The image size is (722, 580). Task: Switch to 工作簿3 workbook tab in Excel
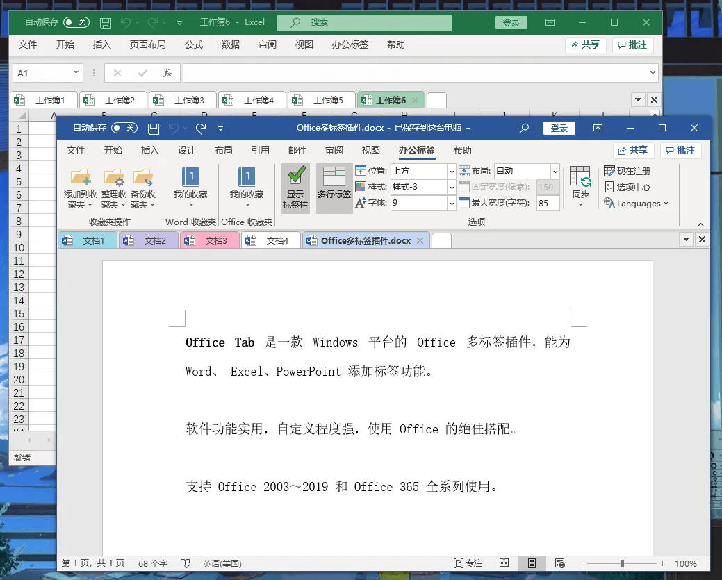(183, 100)
